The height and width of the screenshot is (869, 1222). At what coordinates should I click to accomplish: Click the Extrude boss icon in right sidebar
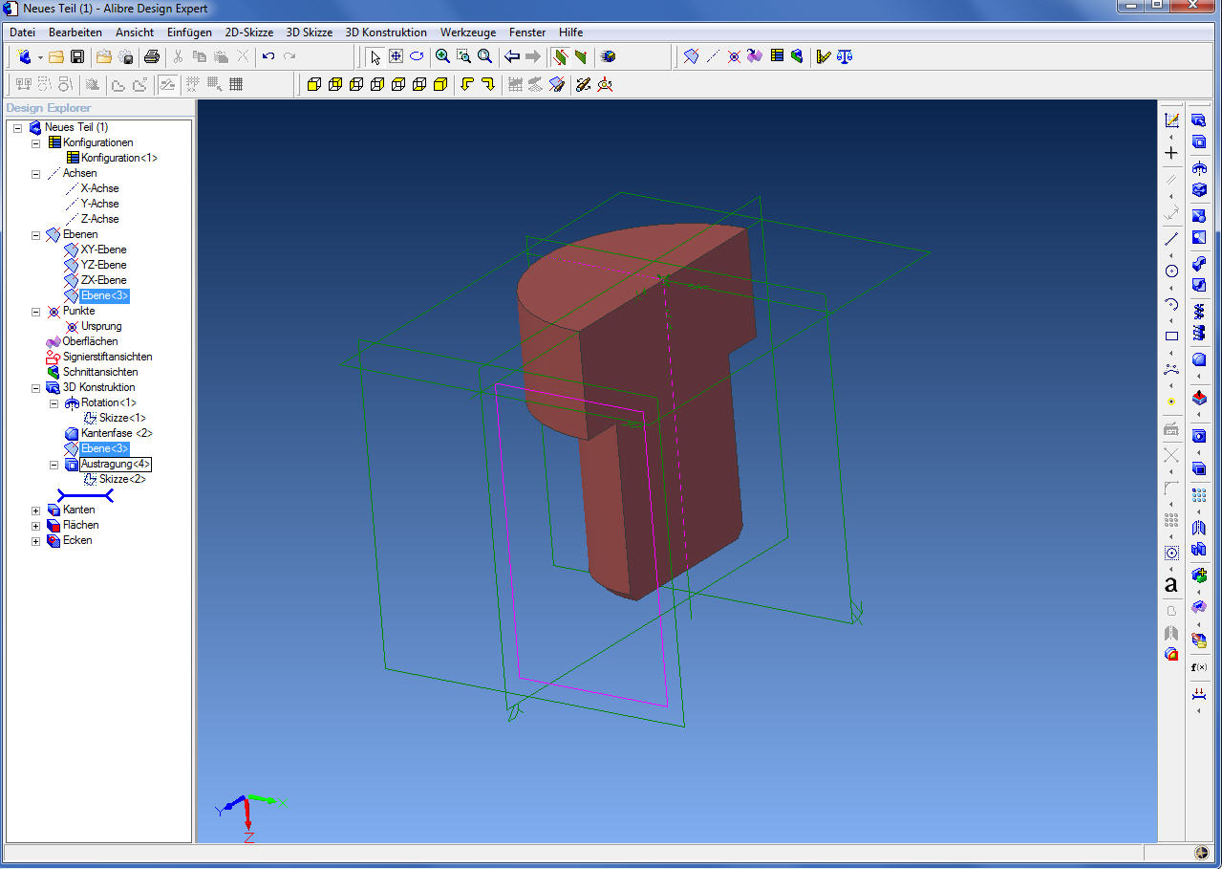1199,120
